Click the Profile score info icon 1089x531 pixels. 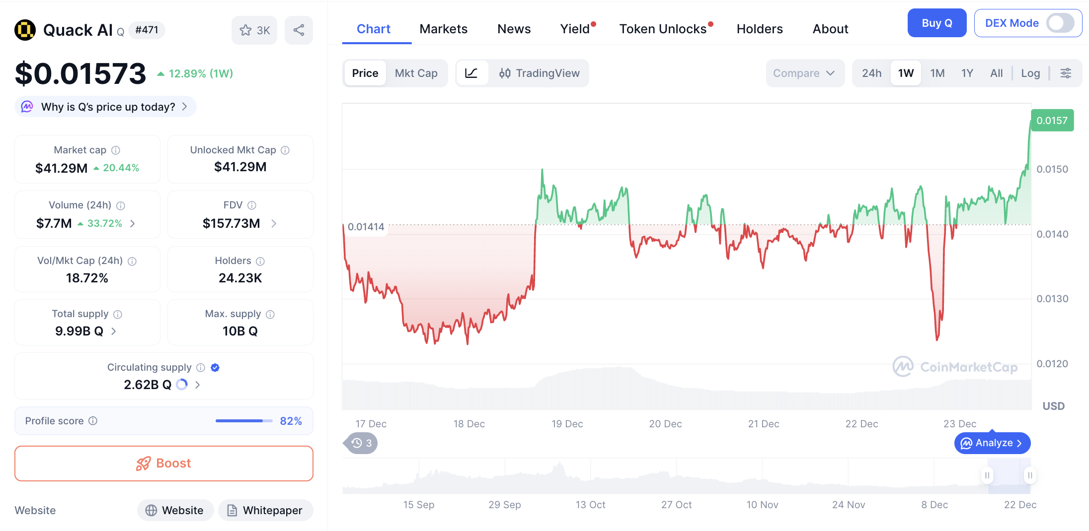(93, 421)
